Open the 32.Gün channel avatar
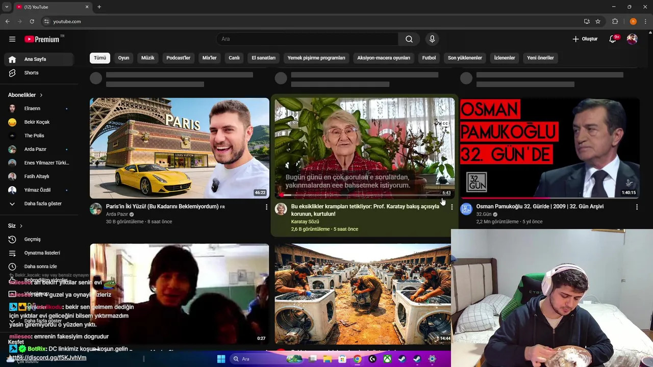This screenshot has height=367, width=653. point(466,209)
